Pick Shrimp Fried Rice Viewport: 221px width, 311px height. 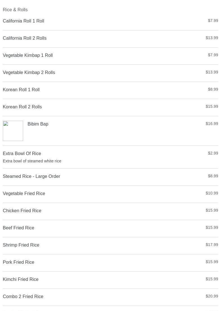tap(21, 245)
